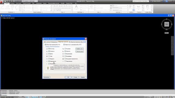The height and width of the screenshot is (98, 175).
Task: Toggle the Касательная tangent snap
Action: (x=65, y=54)
